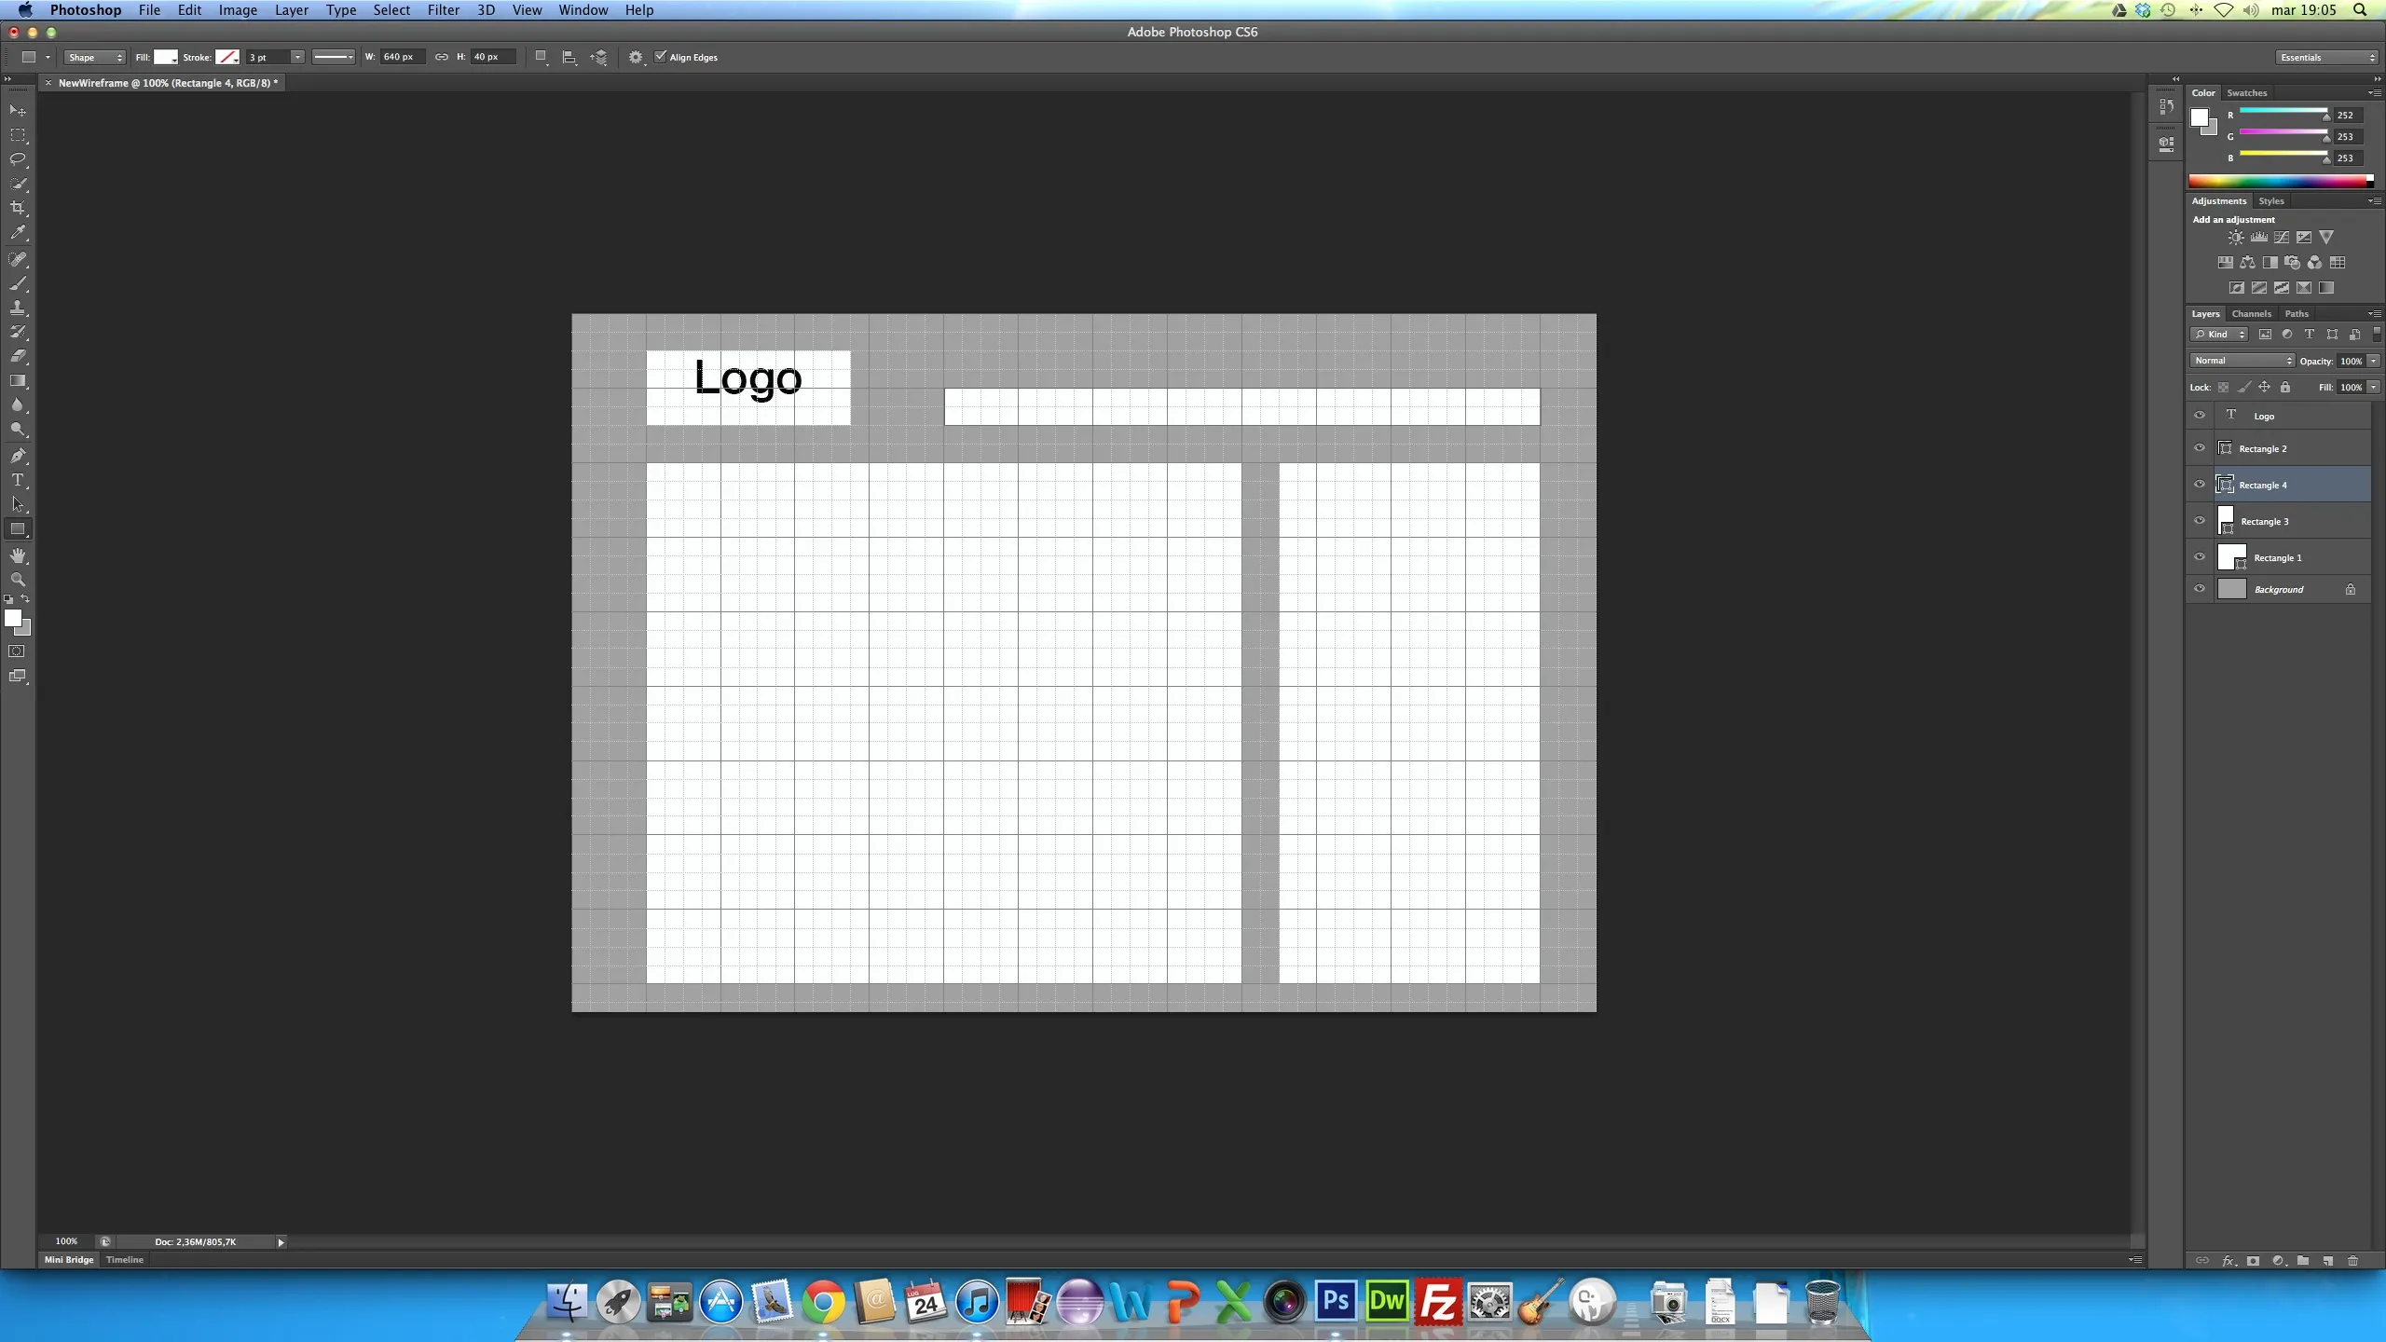This screenshot has width=2386, height=1342.
Task: Uncheck the Align Edges checkbox
Action: [x=661, y=57]
